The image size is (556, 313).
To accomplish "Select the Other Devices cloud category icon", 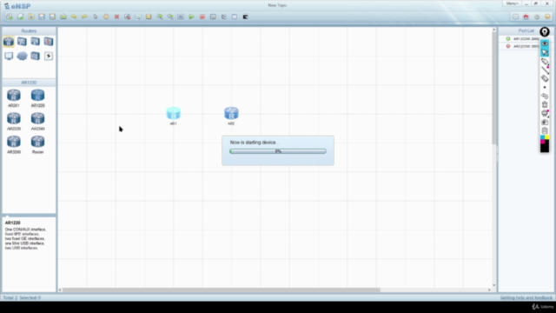I will 22,56.
